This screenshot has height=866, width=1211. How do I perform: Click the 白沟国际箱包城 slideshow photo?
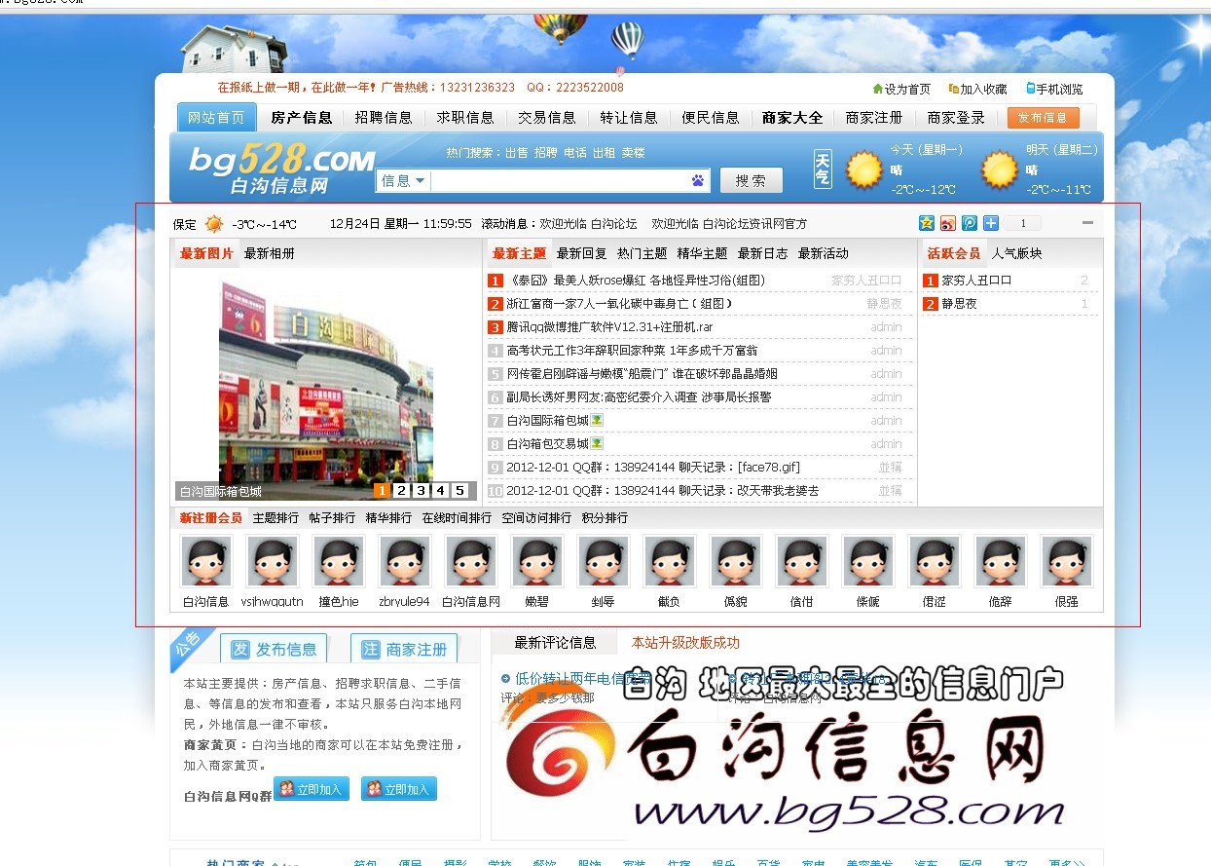326,380
